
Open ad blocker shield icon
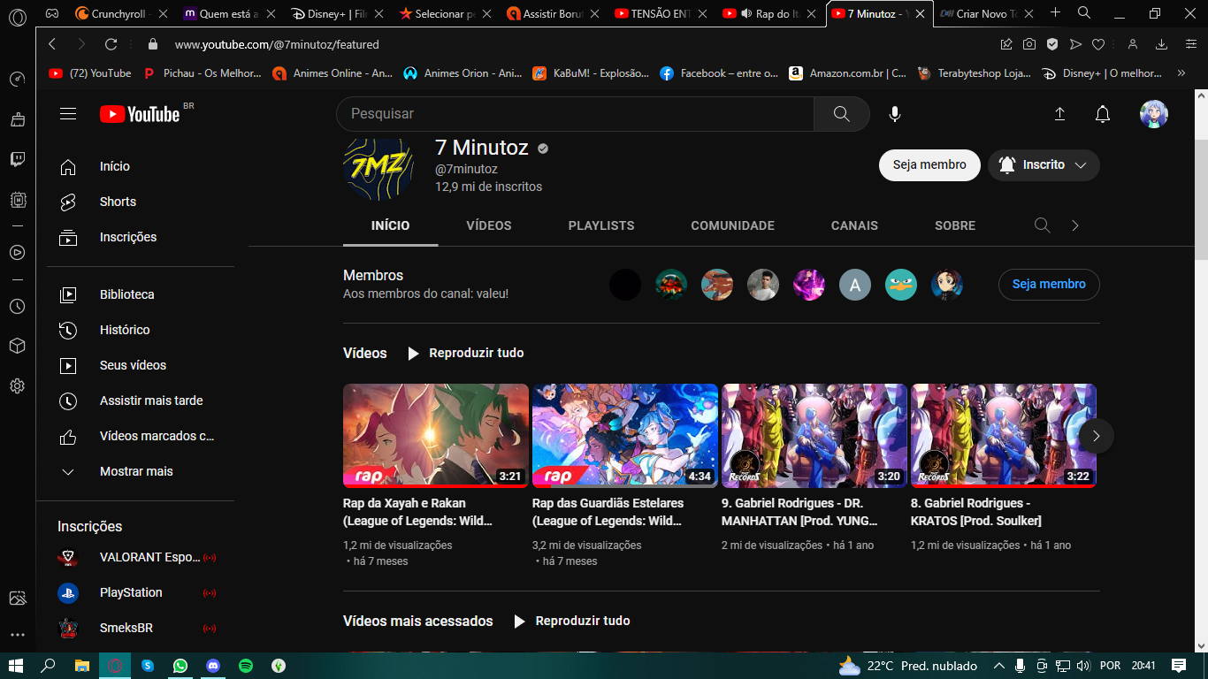[x=1052, y=44]
